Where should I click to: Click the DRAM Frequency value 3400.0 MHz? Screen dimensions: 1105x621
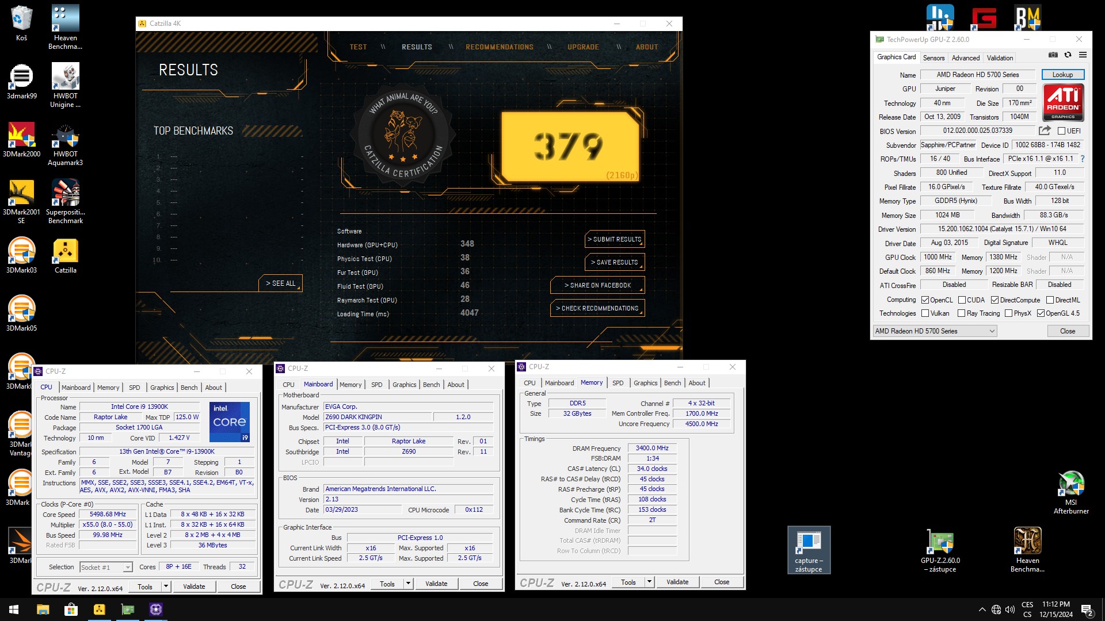[652, 448]
